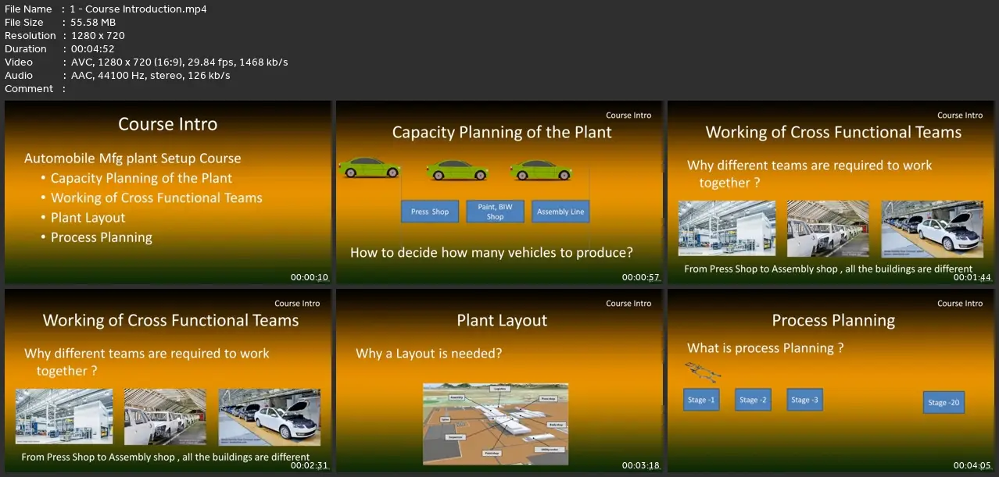Toggle the Stage -3 box
Image resolution: width=999 pixels, height=477 pixels.
804,399
